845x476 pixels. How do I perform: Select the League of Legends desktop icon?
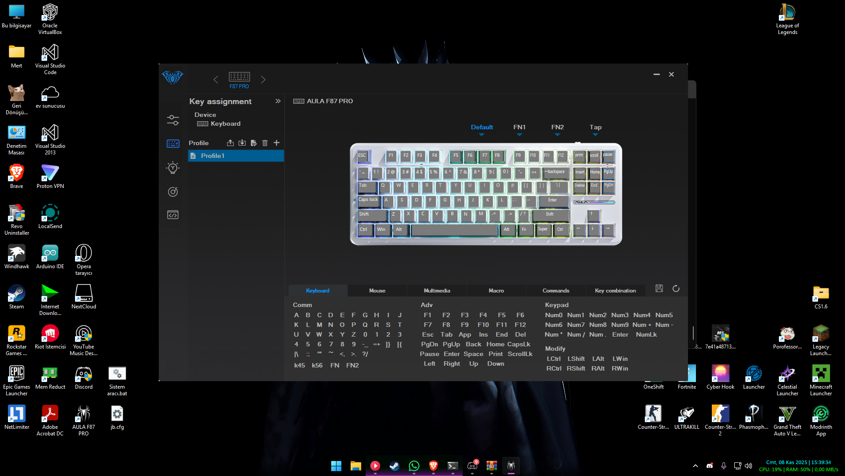tap(787, 19)
